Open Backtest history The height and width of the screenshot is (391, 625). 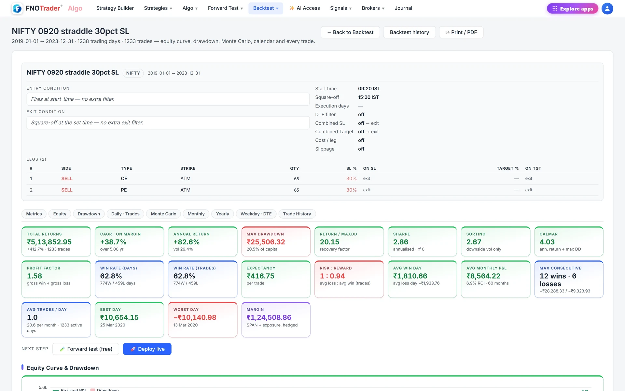410,32
